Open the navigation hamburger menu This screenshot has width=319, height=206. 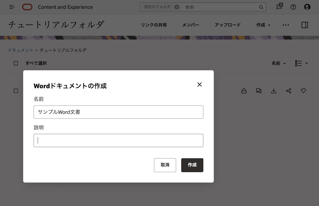(12, 7)
